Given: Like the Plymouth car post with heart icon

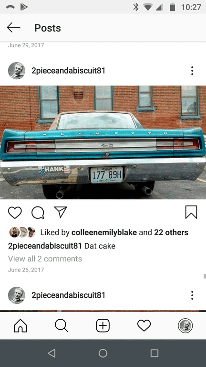Looking at the screenshot, I should point(15,212).
